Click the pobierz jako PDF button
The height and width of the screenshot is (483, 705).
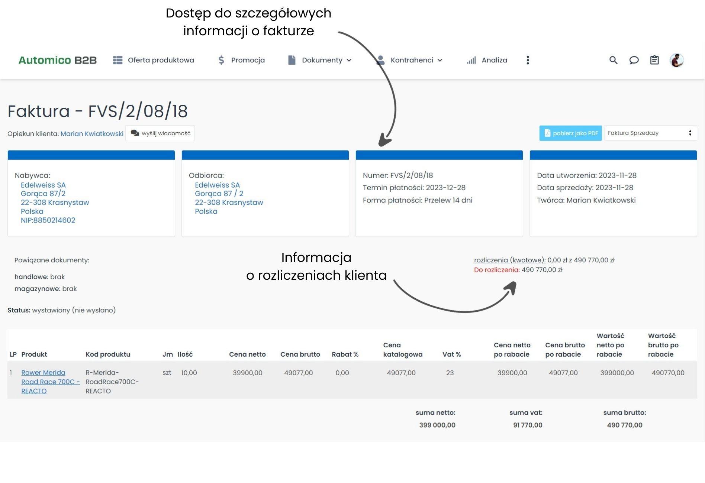pyautogui.click(x=570, y=133)
